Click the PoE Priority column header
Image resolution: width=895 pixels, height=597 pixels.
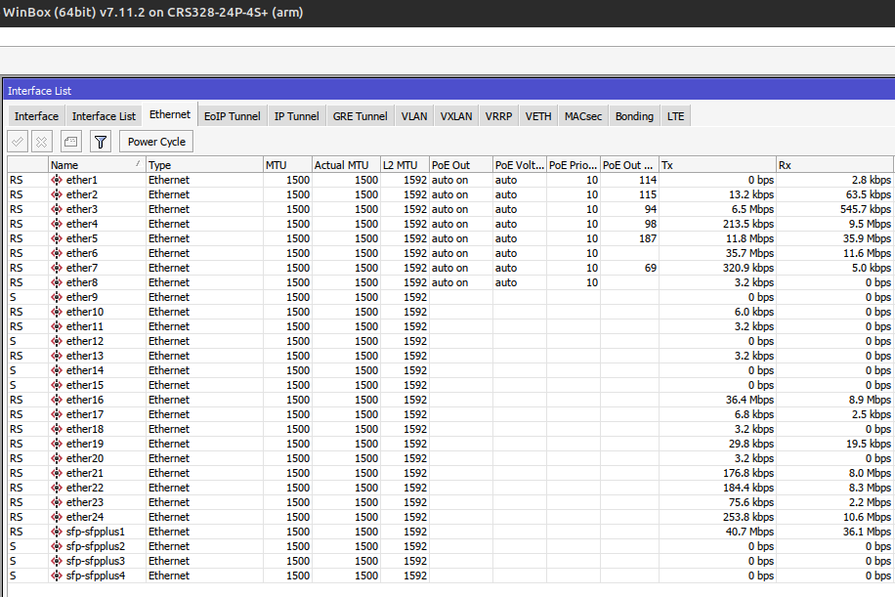[574, 165]
